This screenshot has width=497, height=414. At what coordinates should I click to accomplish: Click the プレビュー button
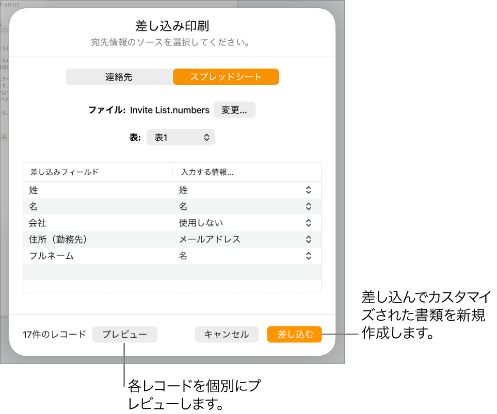point(124,334)
